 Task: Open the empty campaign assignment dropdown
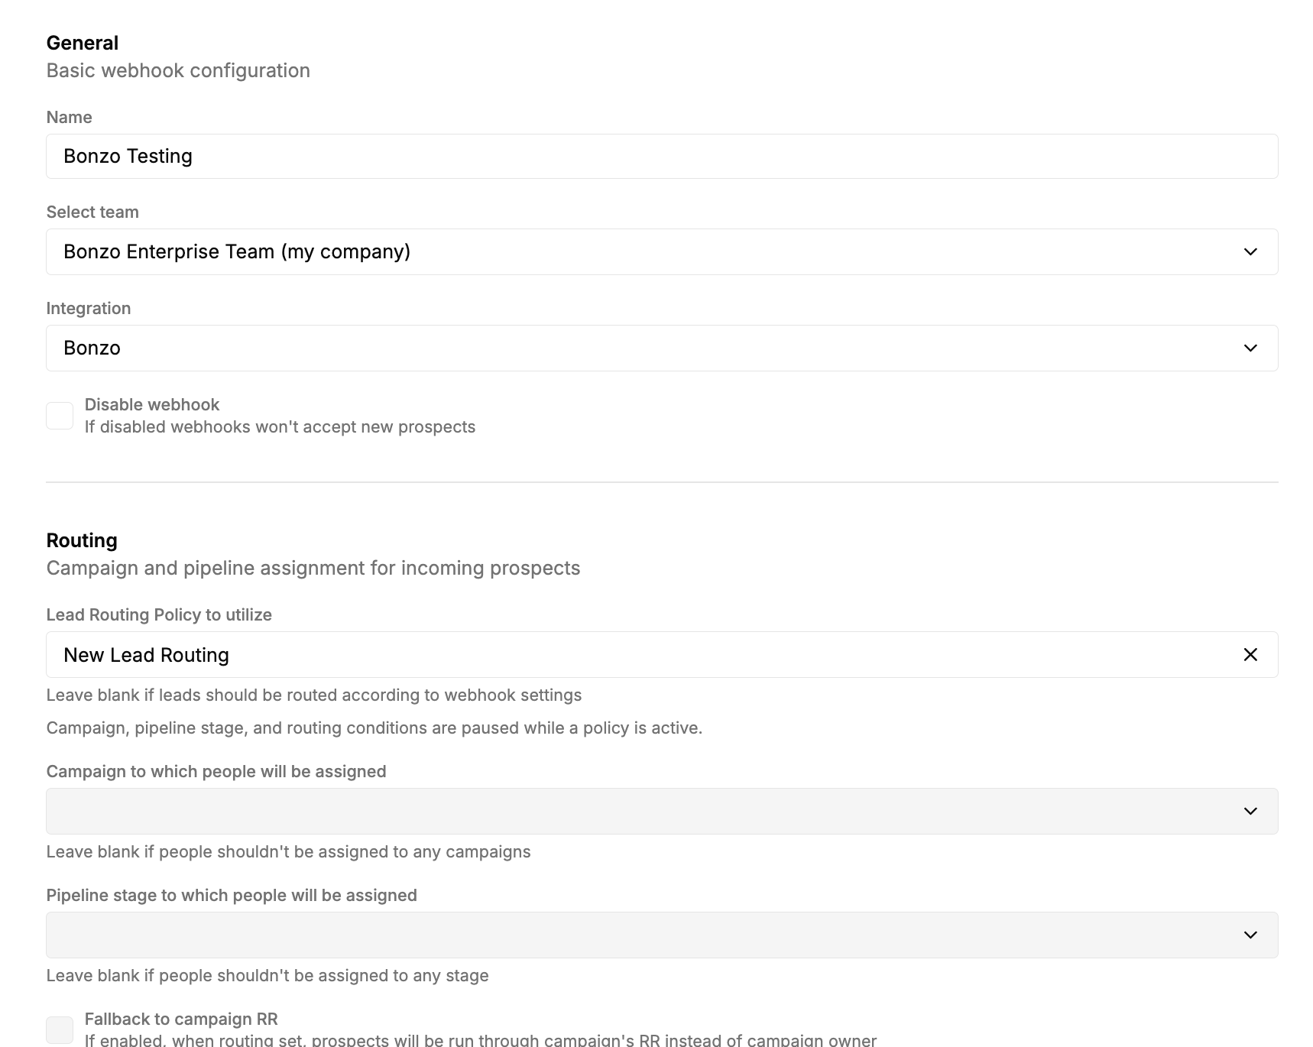662,811
